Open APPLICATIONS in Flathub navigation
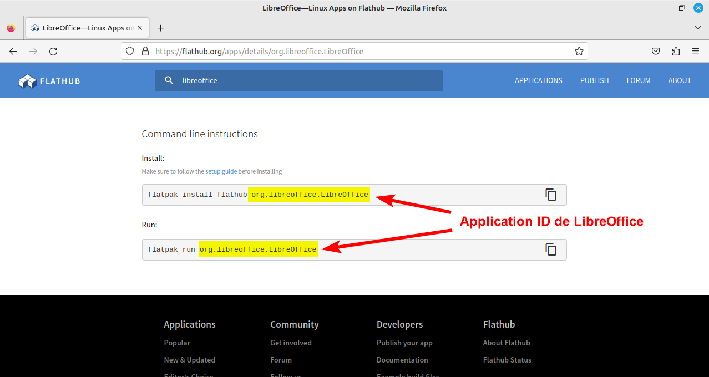This screenshot has height=377, width=709. (539, 80)
